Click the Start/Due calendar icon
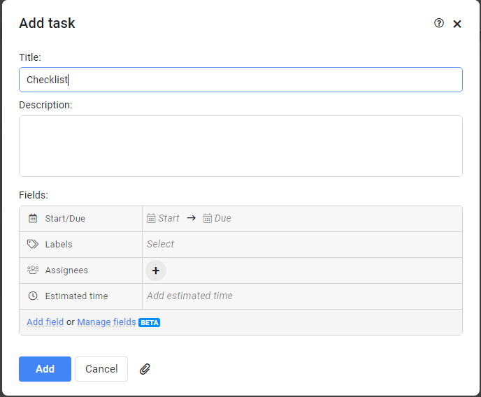The image size is (481, 397). pyautogui.click(x=33, y=218)
